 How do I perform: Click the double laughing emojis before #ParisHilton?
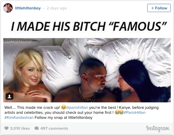click(119, 112)
